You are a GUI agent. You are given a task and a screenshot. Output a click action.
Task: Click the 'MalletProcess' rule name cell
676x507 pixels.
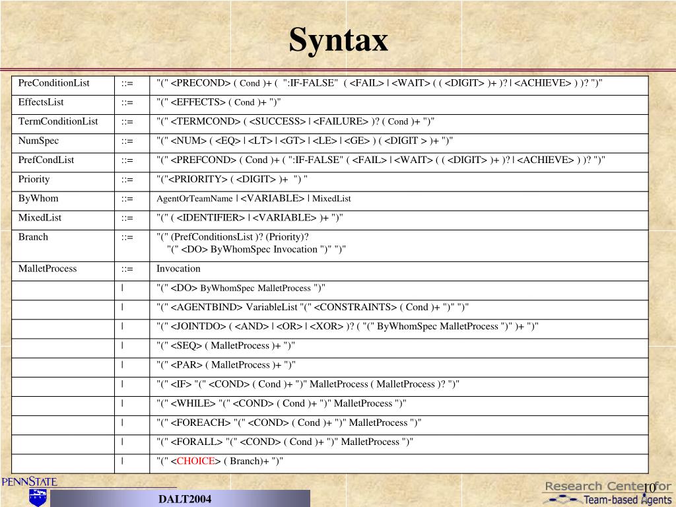63,271
